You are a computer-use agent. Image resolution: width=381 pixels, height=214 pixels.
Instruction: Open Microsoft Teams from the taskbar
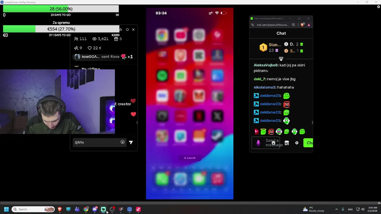(x=77, y=209)
